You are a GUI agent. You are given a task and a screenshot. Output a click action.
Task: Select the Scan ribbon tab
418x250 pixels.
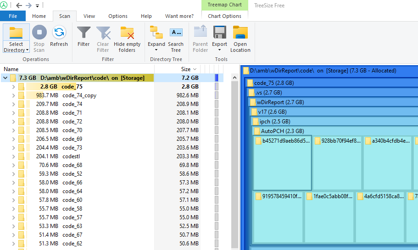click(65, 16)
